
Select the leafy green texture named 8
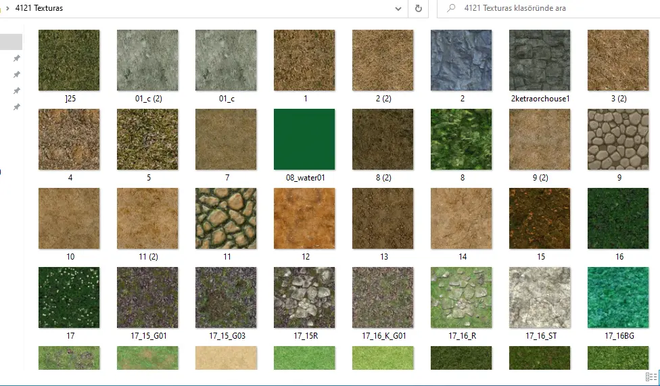coord(461,139)
